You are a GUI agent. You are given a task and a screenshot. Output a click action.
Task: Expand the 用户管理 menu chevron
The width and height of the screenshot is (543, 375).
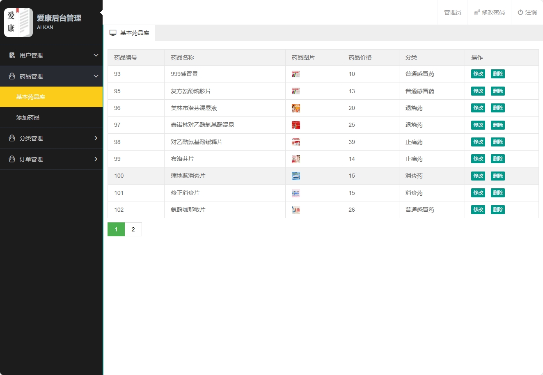[x=96, y=55]
